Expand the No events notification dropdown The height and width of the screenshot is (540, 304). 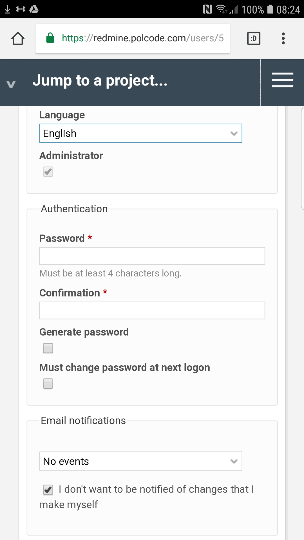click(x=141, y=461)
